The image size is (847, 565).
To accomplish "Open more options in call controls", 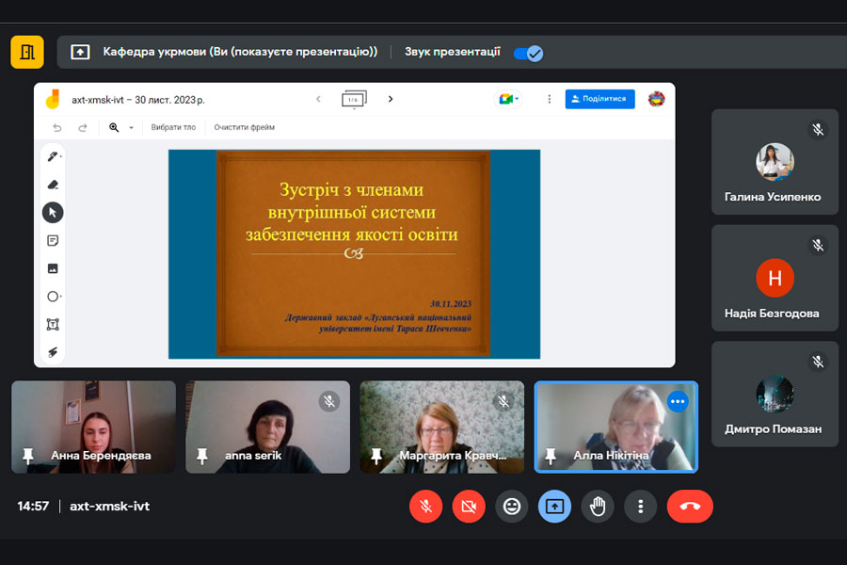I will (x=640, y=507).
